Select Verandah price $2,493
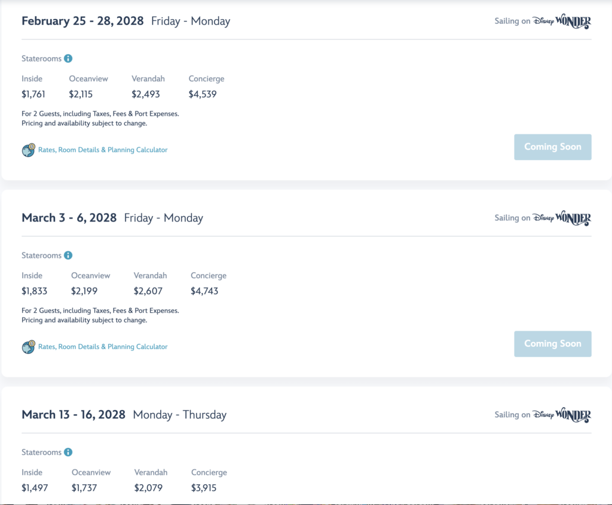The image size is (612, 505). tap(146, 94)
